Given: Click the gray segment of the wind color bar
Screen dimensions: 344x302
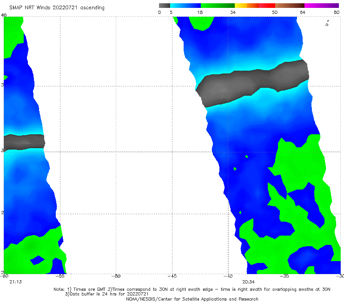Looking at the screenshot, I should (164, 6).
